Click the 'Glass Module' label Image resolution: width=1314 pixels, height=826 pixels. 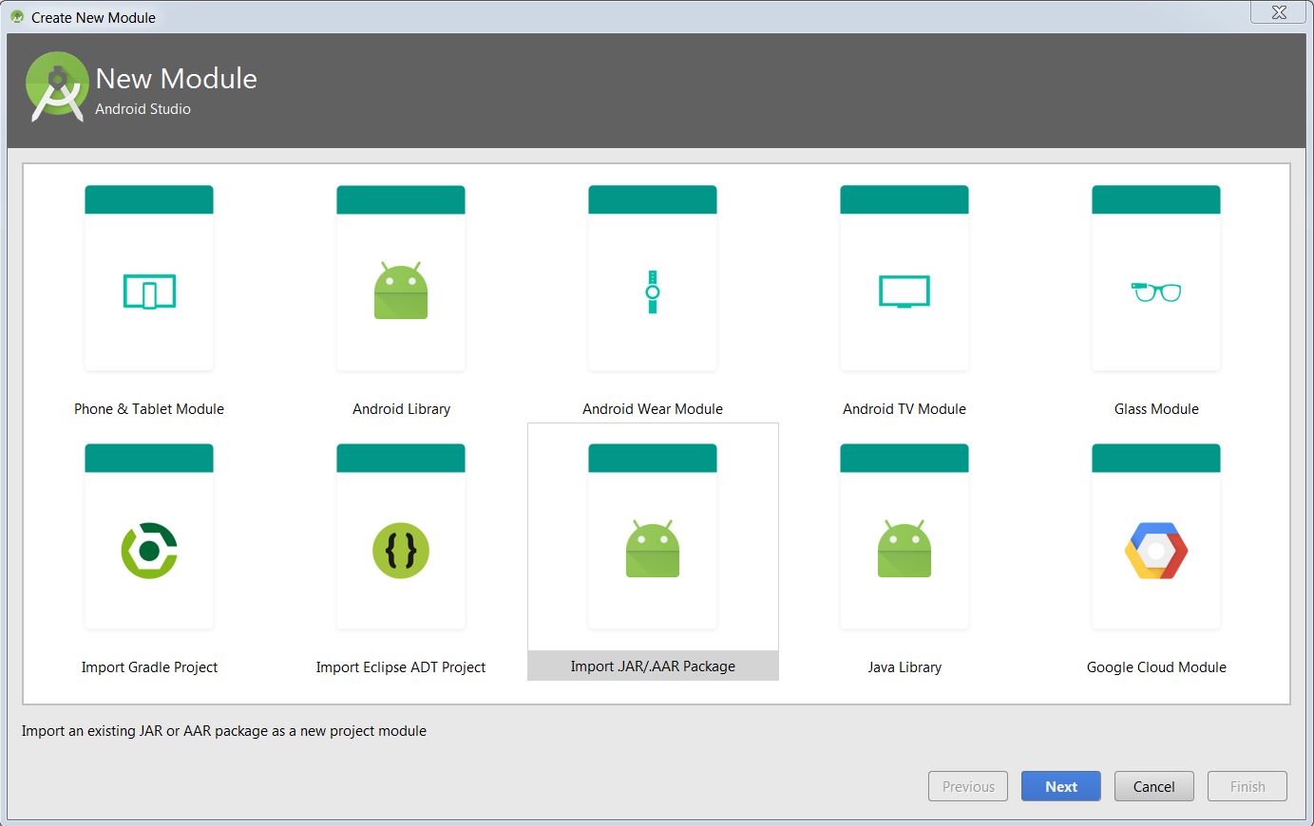click(x=1156, y=409)
